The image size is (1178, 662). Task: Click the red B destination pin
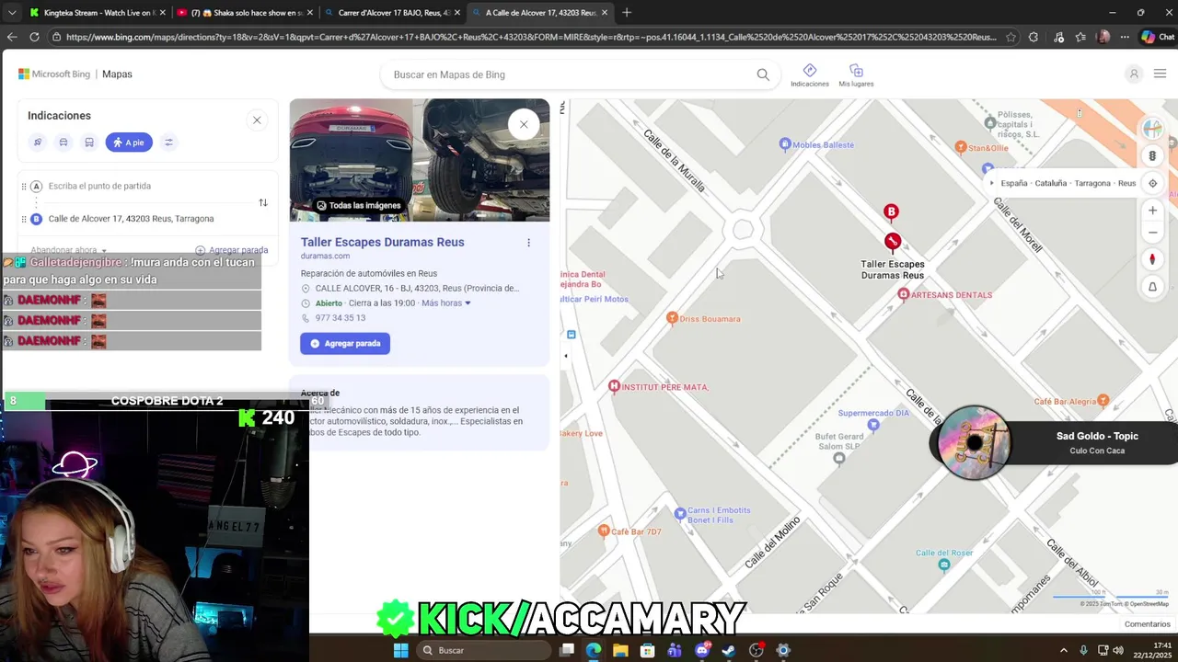[891, 212]
